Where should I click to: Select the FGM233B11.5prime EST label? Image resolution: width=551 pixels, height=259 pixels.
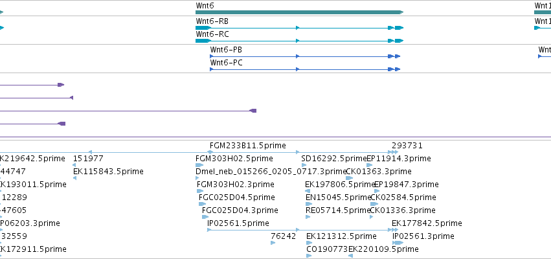coord(248,146)
